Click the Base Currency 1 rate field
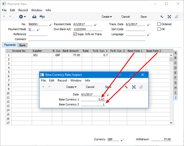The image size is (184, 146). (x=93, y=99)
